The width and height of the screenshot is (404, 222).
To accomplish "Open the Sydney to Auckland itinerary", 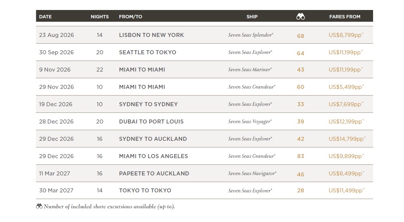I will click(153, 139).
